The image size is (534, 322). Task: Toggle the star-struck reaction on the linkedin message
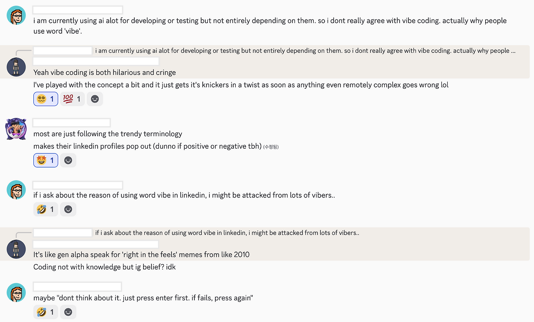(x=45, y=160)
